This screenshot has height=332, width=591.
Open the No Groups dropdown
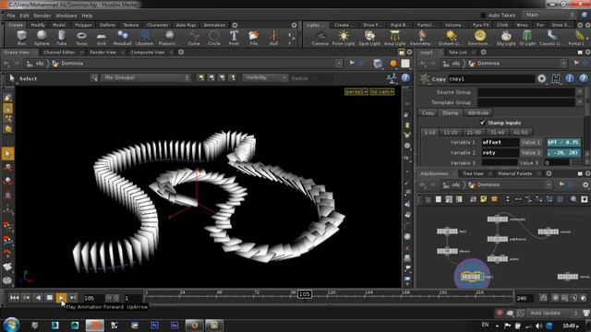(145, 77)
